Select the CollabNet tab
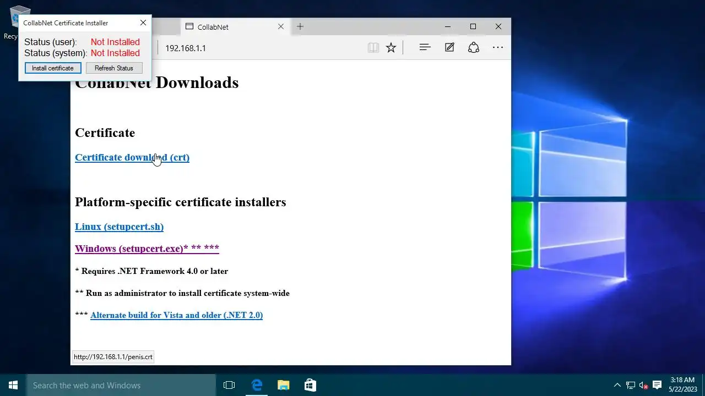This screenshot has height=396, width=705. click(x=235, y=26)
